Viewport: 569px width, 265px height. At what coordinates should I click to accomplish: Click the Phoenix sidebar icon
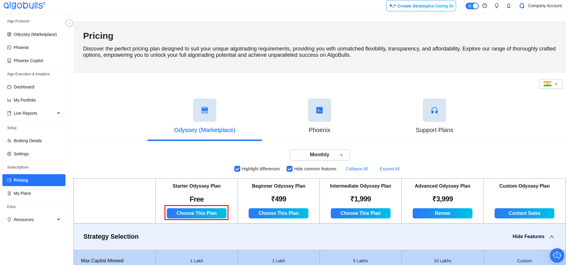(x=9, y=48)
